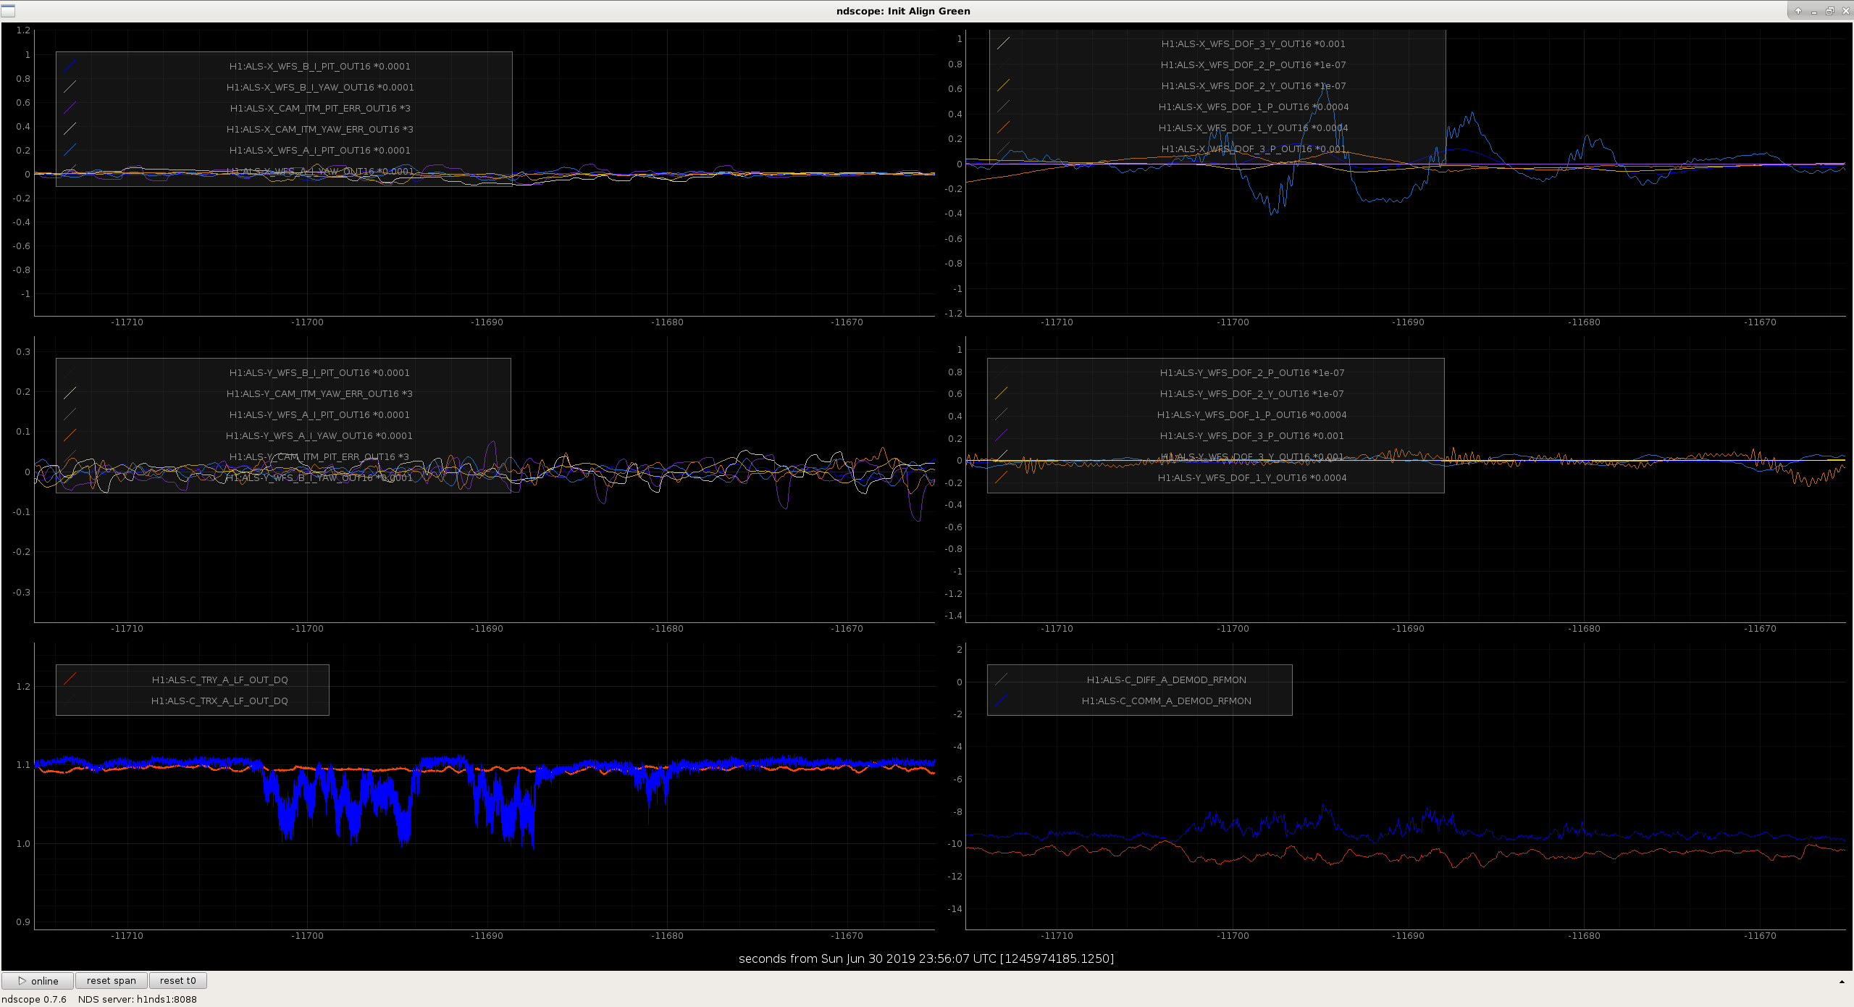This screenshot has height=1007, width=1854.
Task: Click the 'ndscope 0.7.6' status bar text
Action: (x=34, y=1000)
